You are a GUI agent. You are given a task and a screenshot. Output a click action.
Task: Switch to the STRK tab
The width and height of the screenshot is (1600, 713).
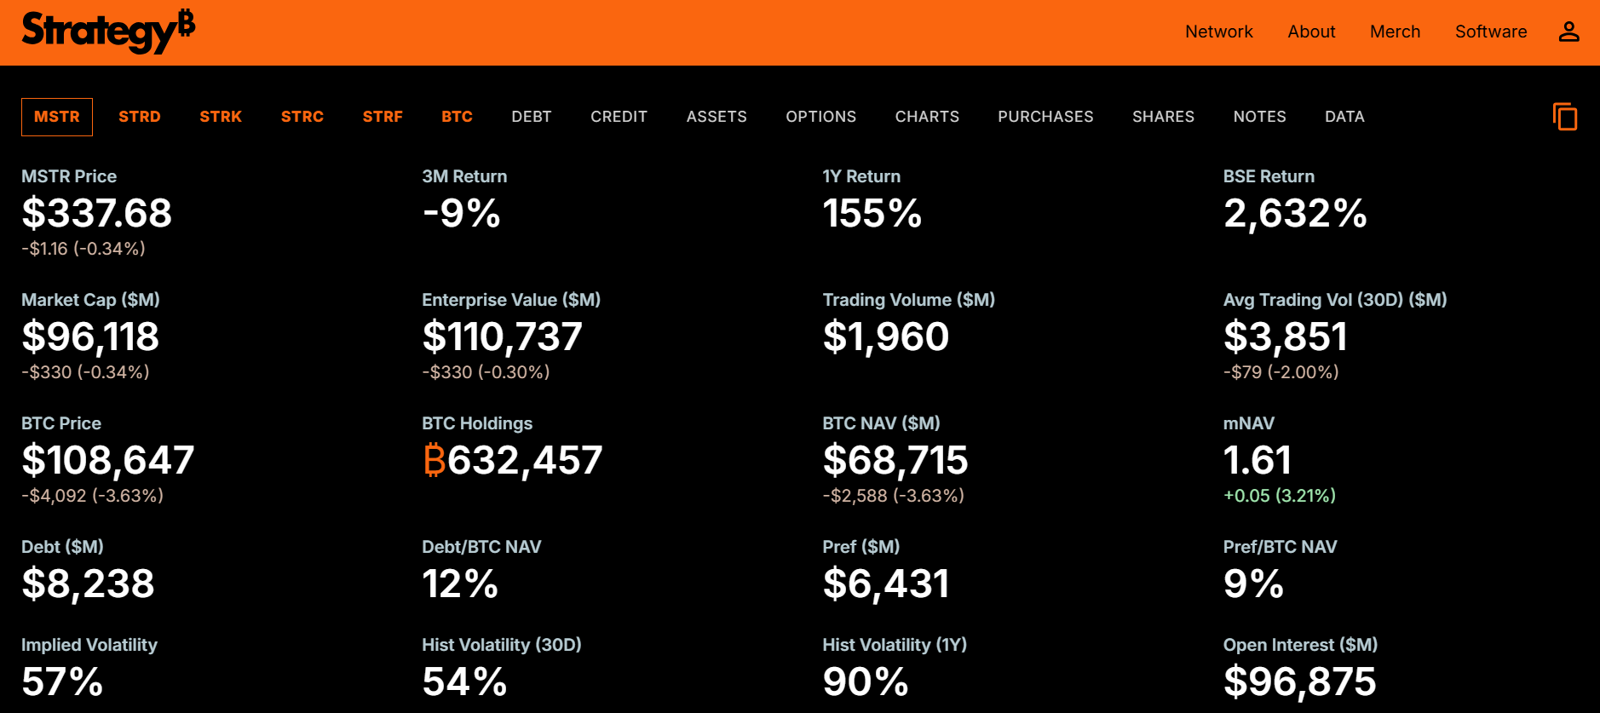[x=221, y=117]
